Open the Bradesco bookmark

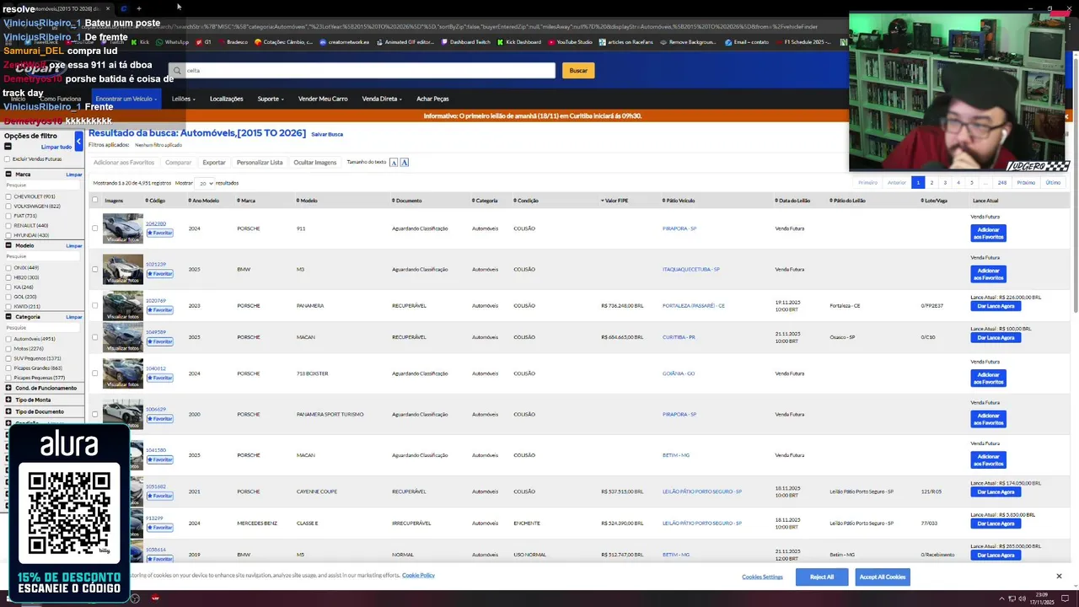coord(233,42)
